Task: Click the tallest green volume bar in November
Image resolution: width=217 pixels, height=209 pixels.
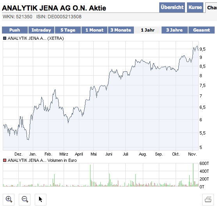Action: coord(193,175)
